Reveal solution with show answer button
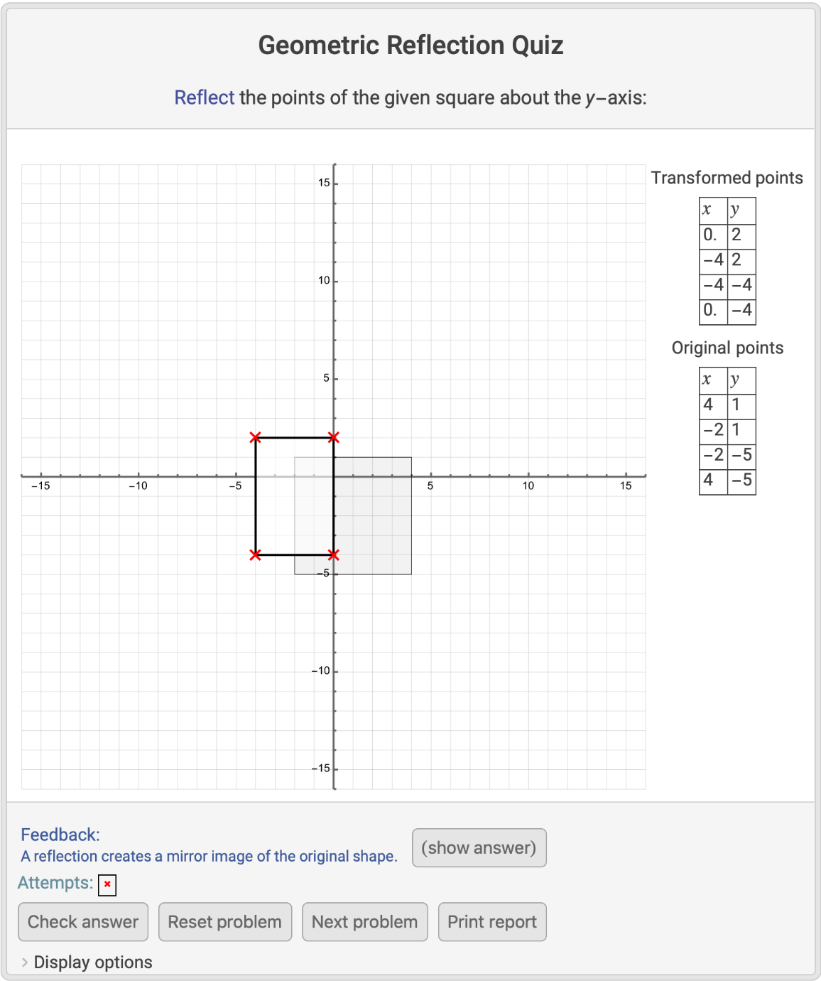The width and height of the screenshot is (821, 981). 479,847
